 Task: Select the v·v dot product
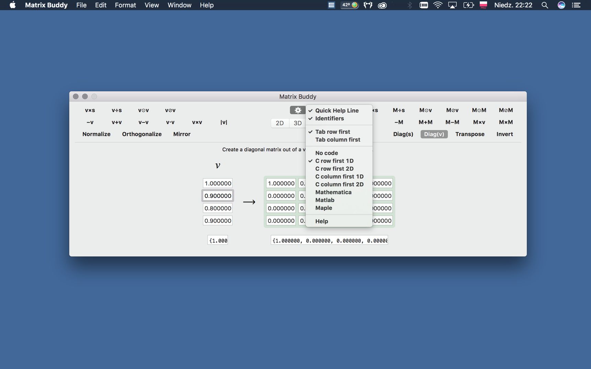pos(170,122)
